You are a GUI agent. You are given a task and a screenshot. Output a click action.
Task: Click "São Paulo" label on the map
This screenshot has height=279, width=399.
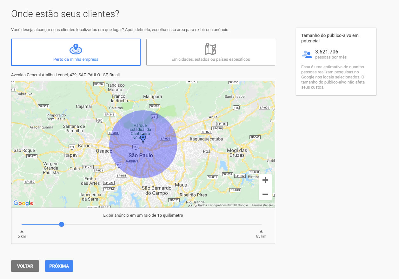click(141, 156)
